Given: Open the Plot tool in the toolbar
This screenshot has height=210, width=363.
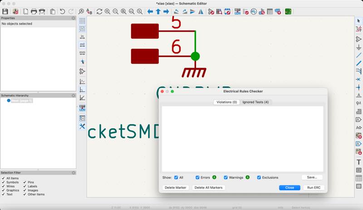Looking at the screenshot, I should [42, 11].
